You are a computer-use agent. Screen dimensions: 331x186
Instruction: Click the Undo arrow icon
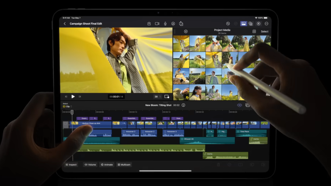click(x=228, y=24)
